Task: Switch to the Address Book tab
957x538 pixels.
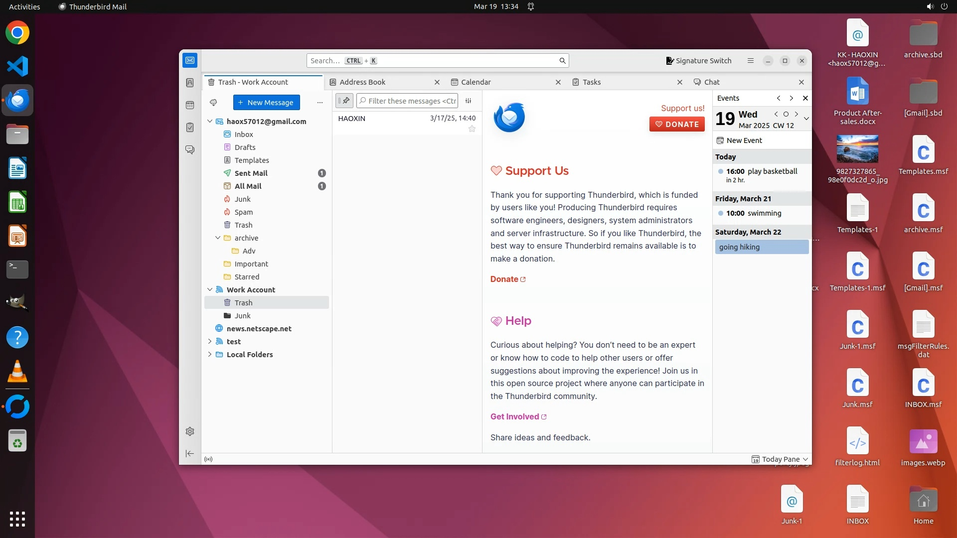Action: 362,82
